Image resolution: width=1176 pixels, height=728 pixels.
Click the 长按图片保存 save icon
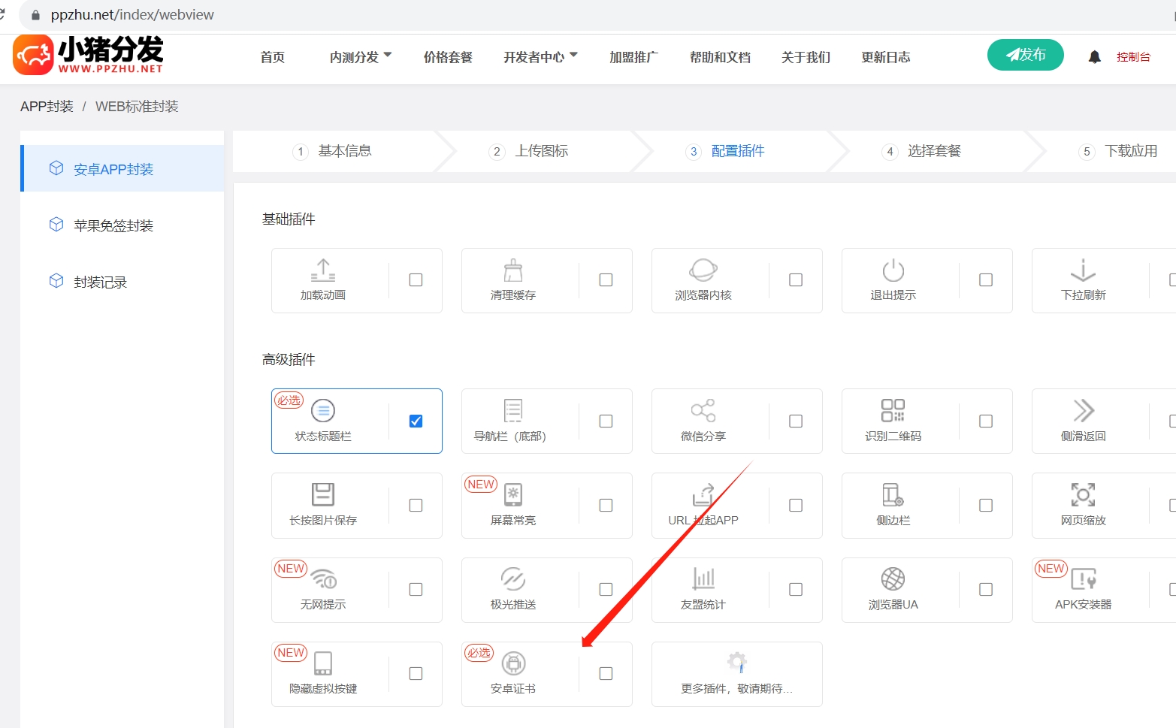322,494
